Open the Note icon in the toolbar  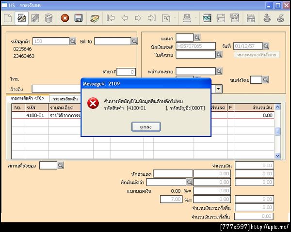pyautogui.click(x=207, y=18)
